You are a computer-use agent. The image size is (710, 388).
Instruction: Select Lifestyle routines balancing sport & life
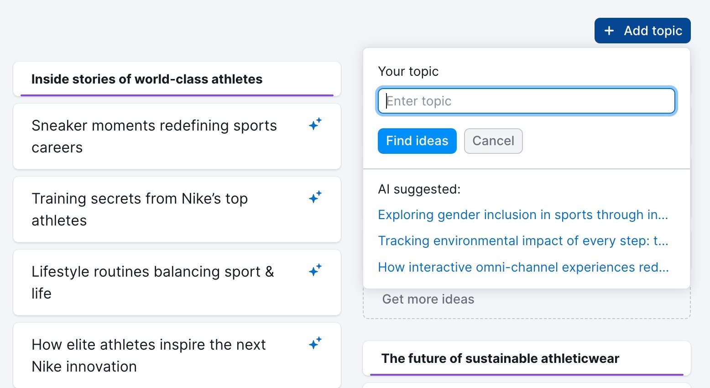153,283
